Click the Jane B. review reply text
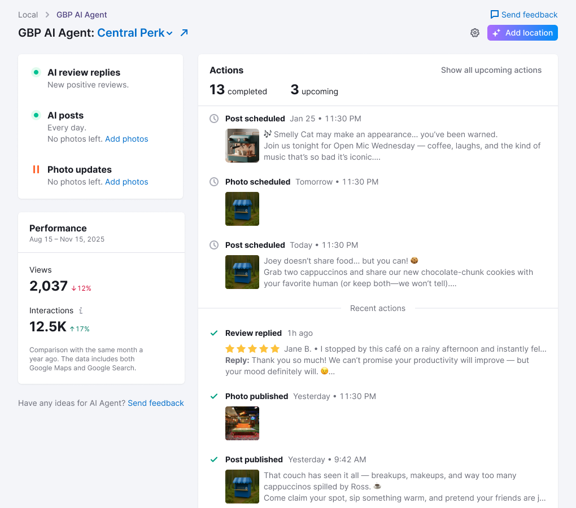The height and width of the screenshot is (508, 576). point(377,366)
